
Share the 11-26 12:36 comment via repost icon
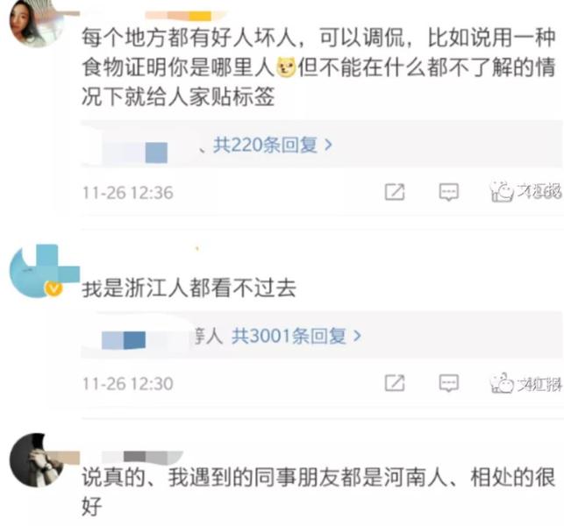tap(395, 192)
